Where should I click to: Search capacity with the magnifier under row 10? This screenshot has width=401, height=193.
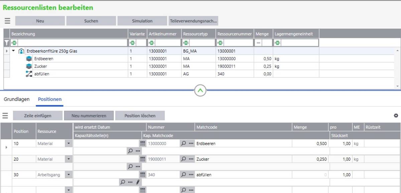click(x=130, y=151)
